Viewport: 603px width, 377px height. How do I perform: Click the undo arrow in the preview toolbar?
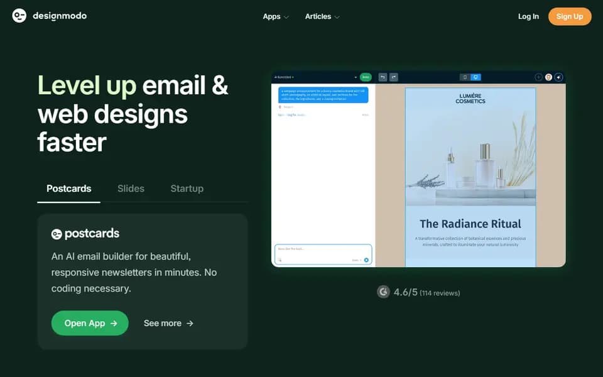point(383,77)
